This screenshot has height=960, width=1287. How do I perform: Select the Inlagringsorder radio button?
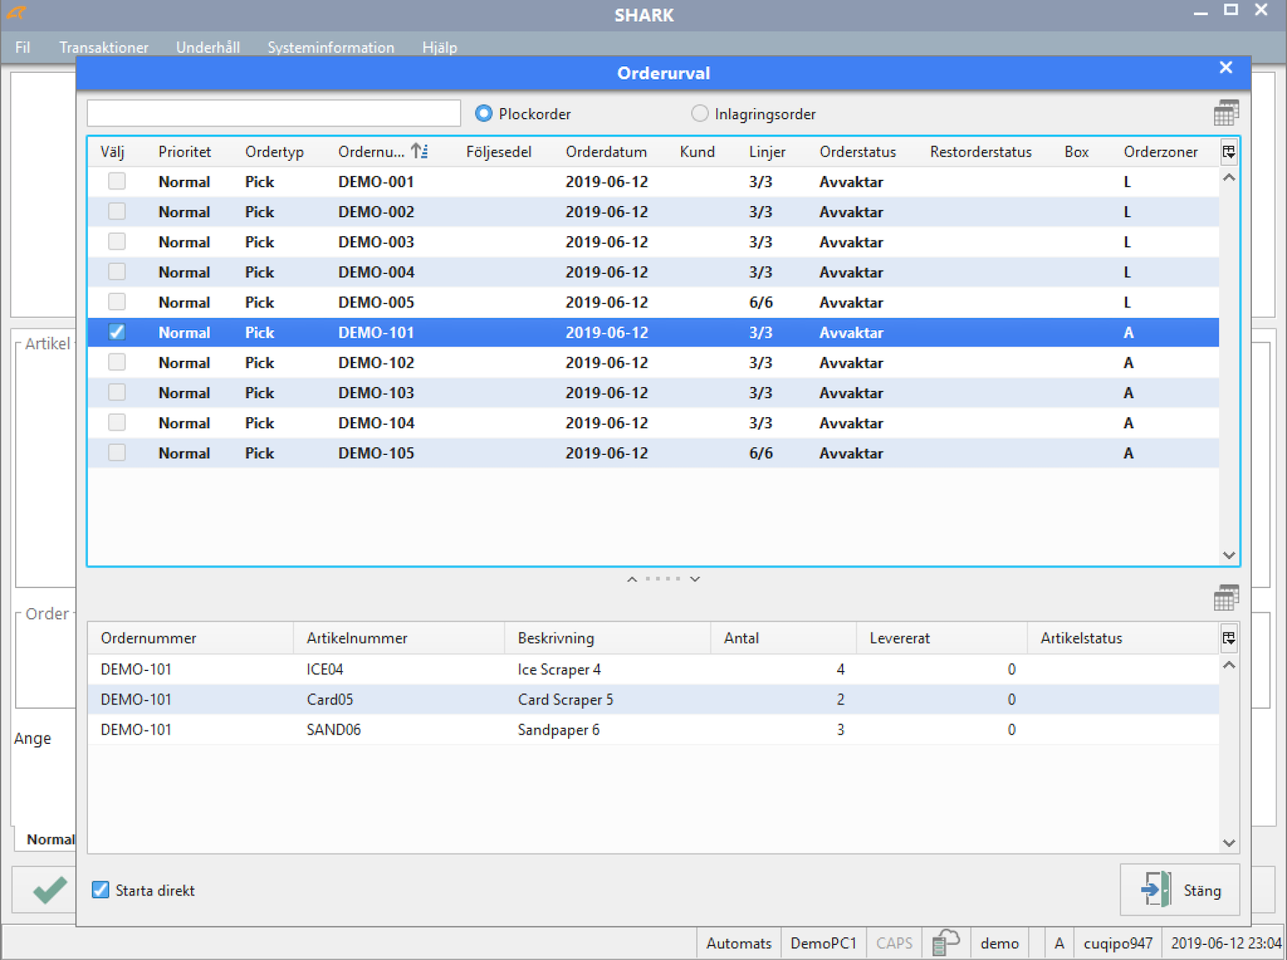point(700,113)
